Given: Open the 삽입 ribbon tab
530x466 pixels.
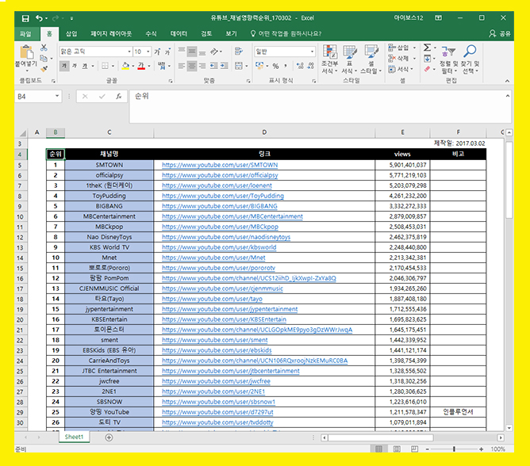Looking at the screenshot, I should 71,34.
